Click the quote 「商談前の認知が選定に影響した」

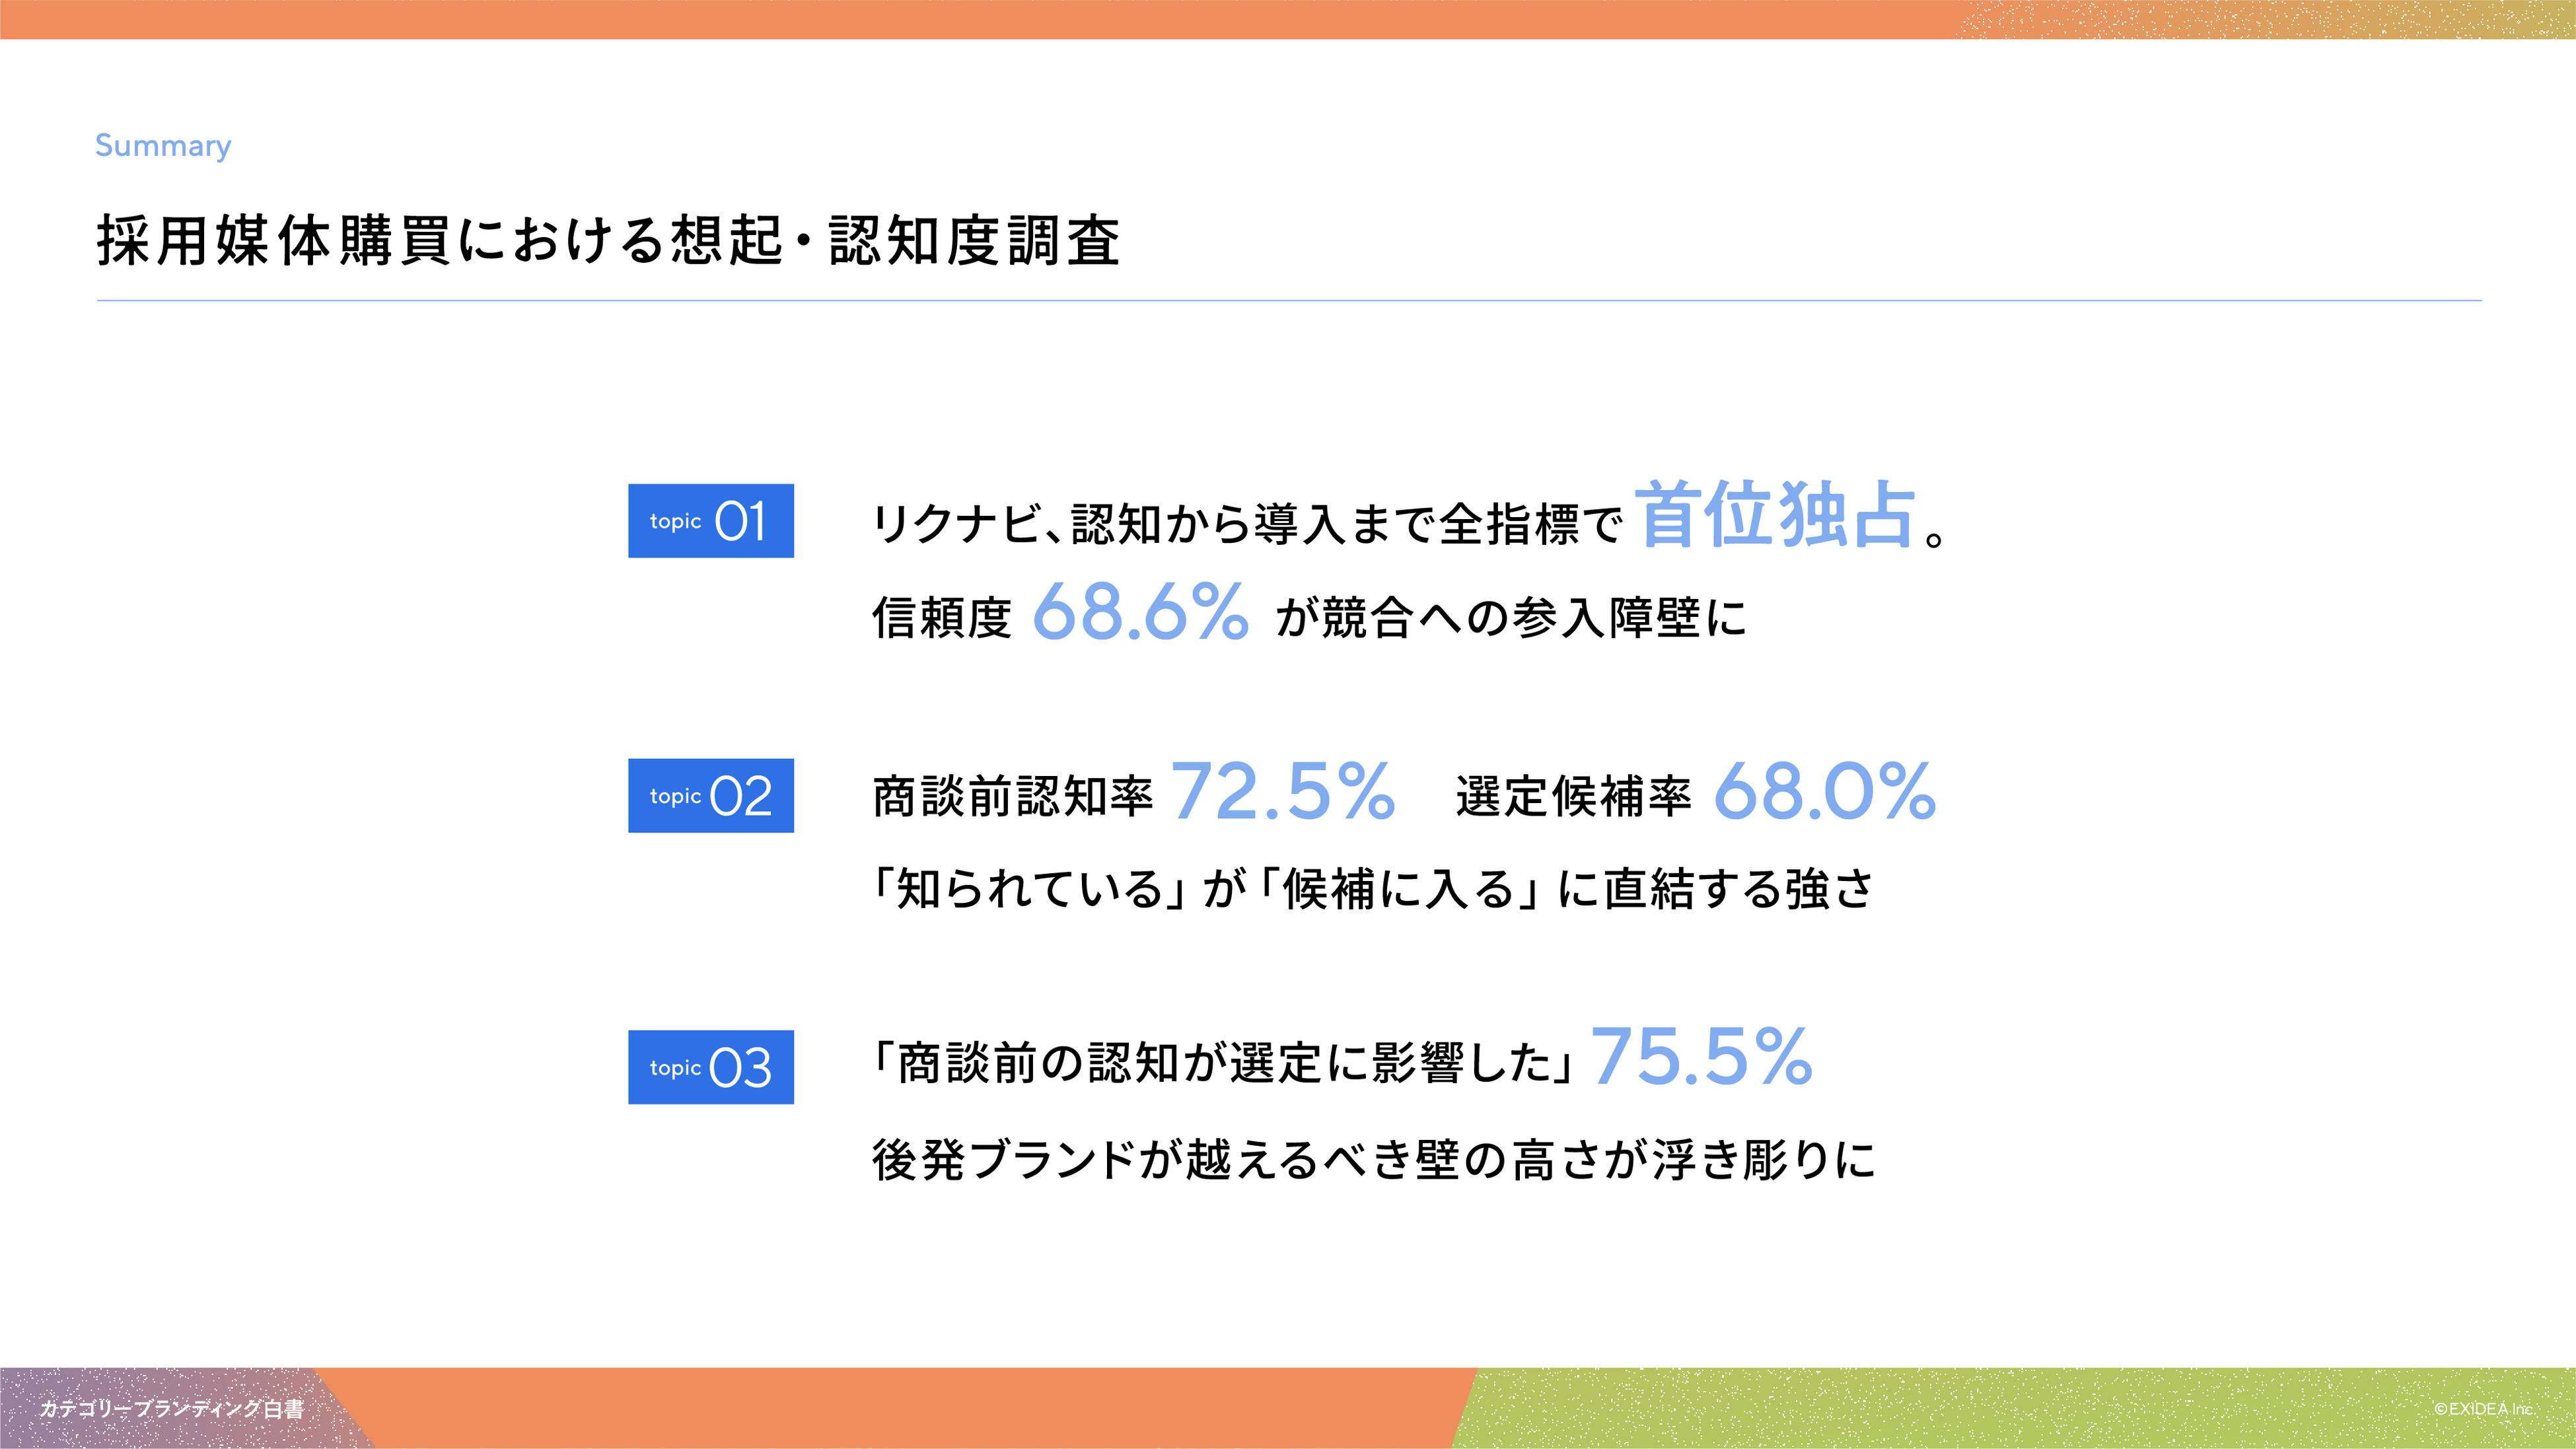pos(1224,1063)
